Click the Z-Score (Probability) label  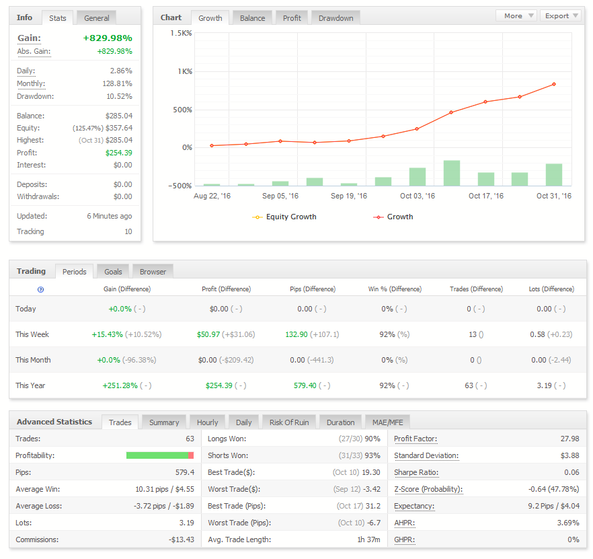tap(428, 489)
